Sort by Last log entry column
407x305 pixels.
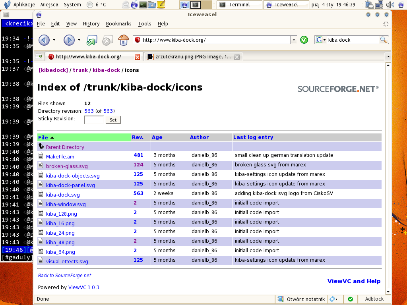(253, 137)
